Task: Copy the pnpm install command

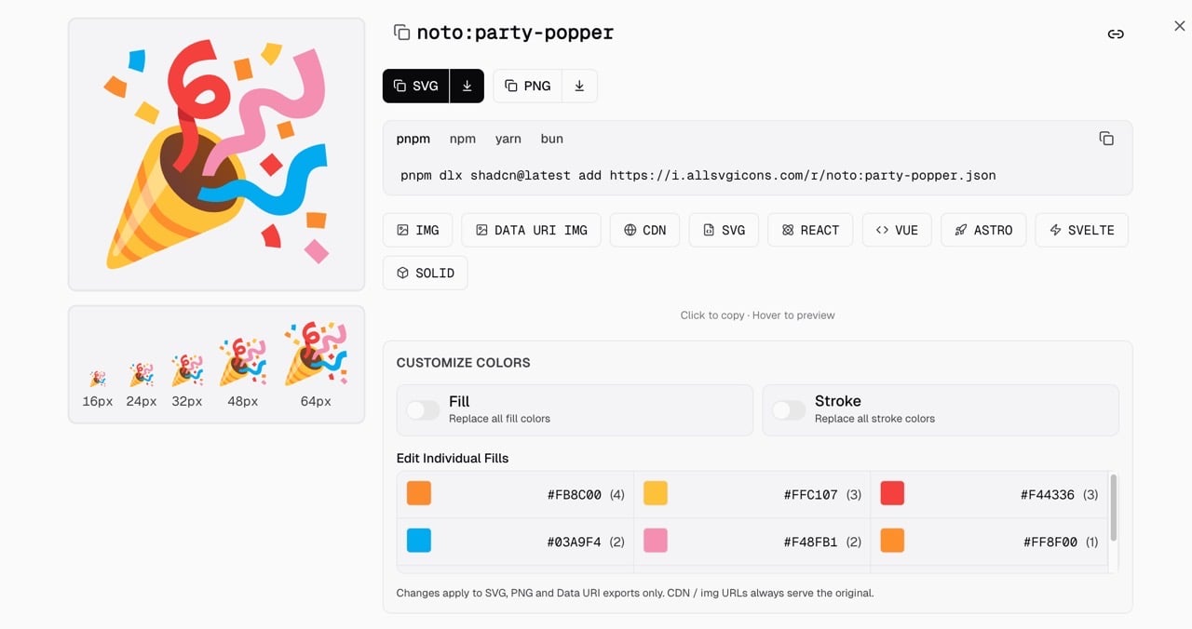Action: coord(1105,139)
